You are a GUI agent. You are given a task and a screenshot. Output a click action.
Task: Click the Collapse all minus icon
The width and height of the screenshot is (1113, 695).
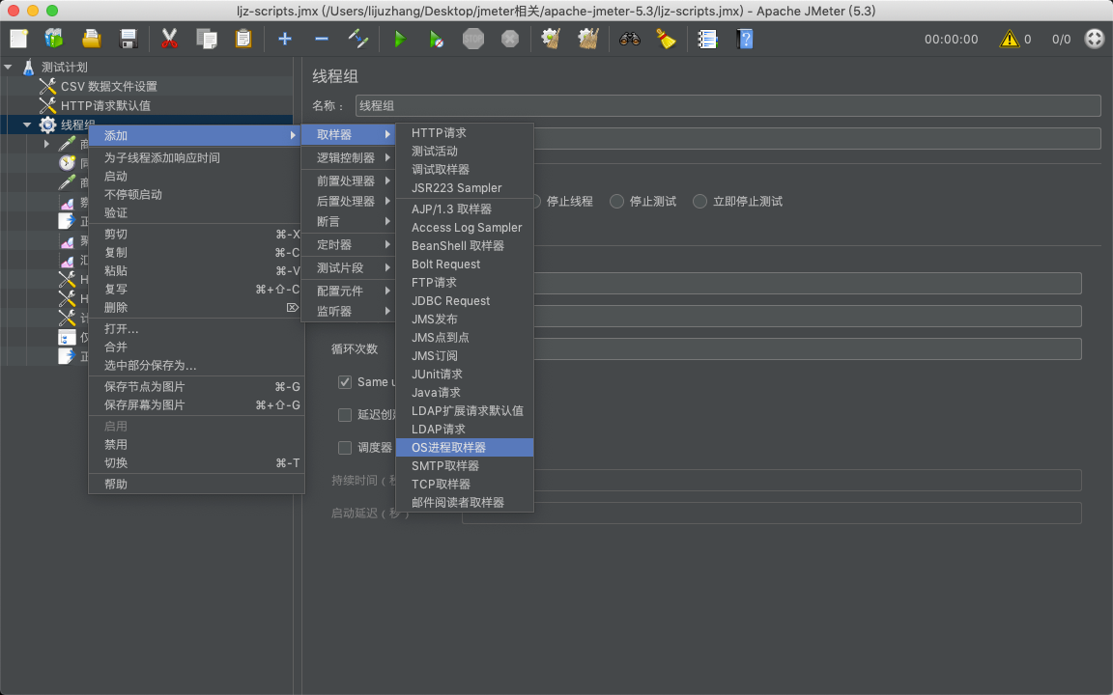(x=321, y=39)
